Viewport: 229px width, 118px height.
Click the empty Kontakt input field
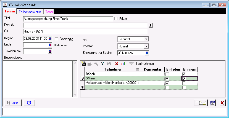(x=85, y=25)
